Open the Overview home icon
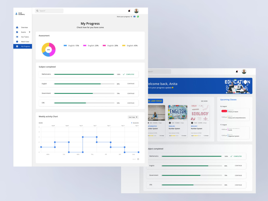Screen dimensions: 268x201 click(17, 27)
